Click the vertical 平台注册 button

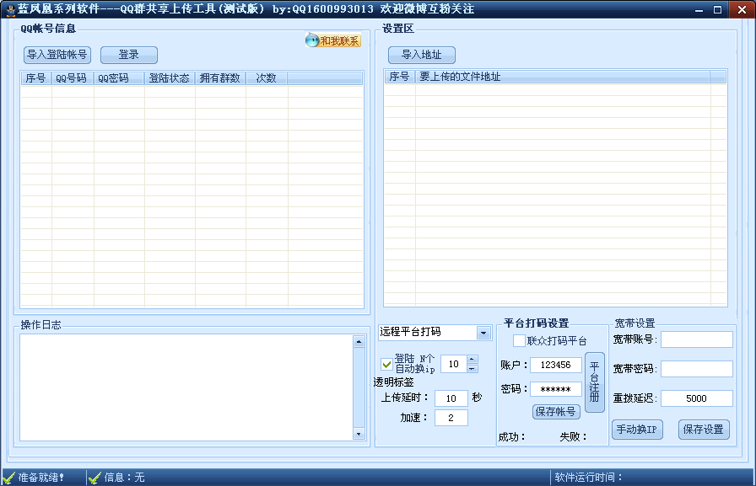[595, 382]
